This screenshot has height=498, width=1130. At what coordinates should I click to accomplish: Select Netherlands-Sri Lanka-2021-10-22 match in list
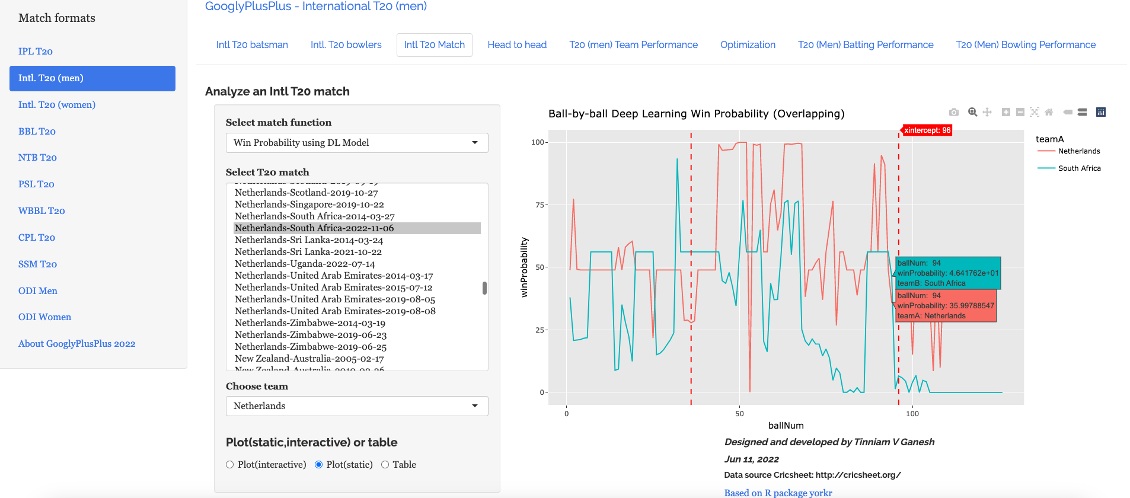point(308,252)
